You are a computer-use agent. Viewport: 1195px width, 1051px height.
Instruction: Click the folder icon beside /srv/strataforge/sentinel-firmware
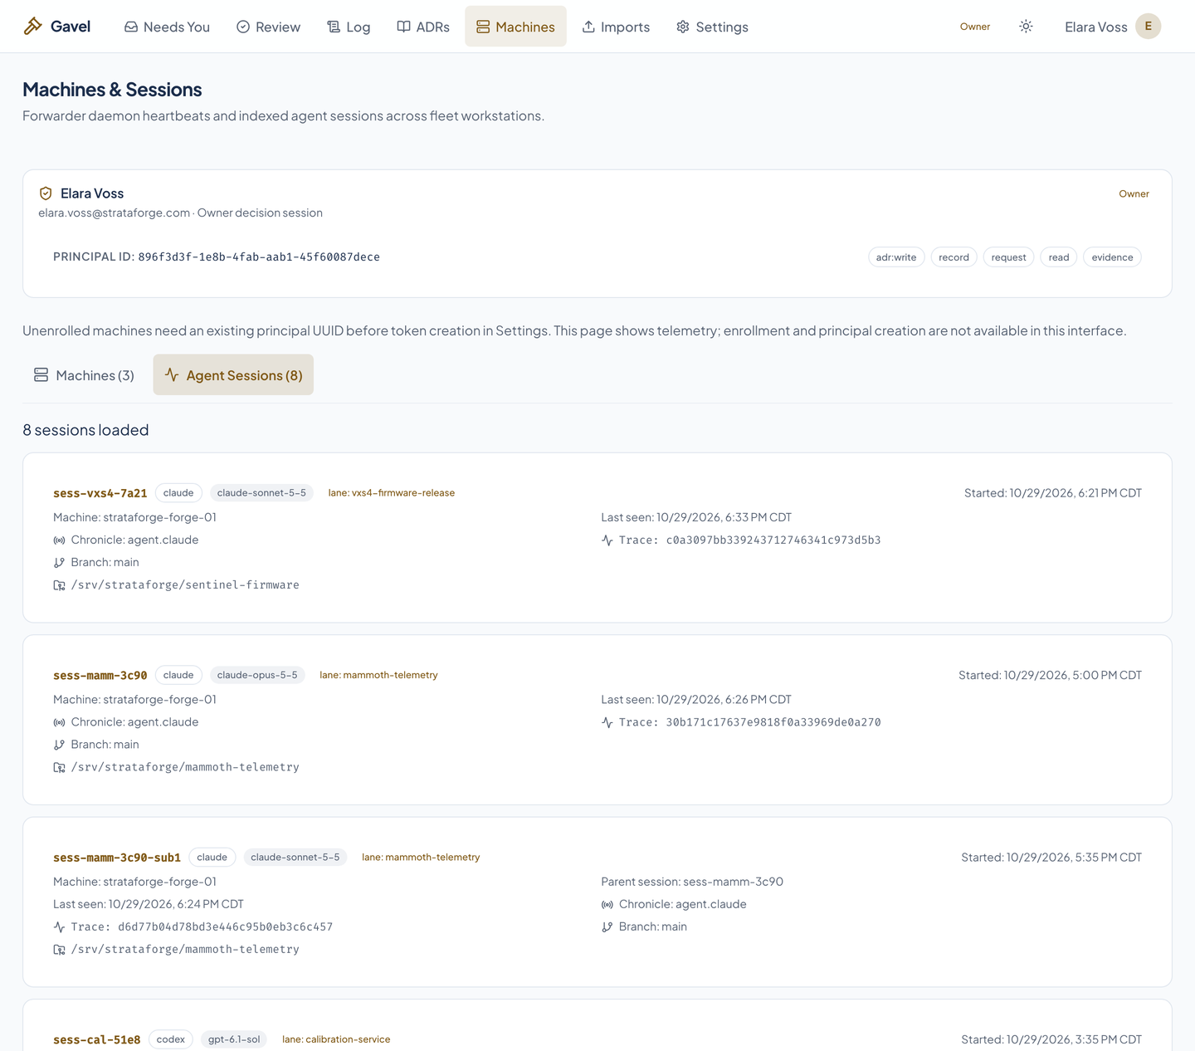[x=59, y=585]
